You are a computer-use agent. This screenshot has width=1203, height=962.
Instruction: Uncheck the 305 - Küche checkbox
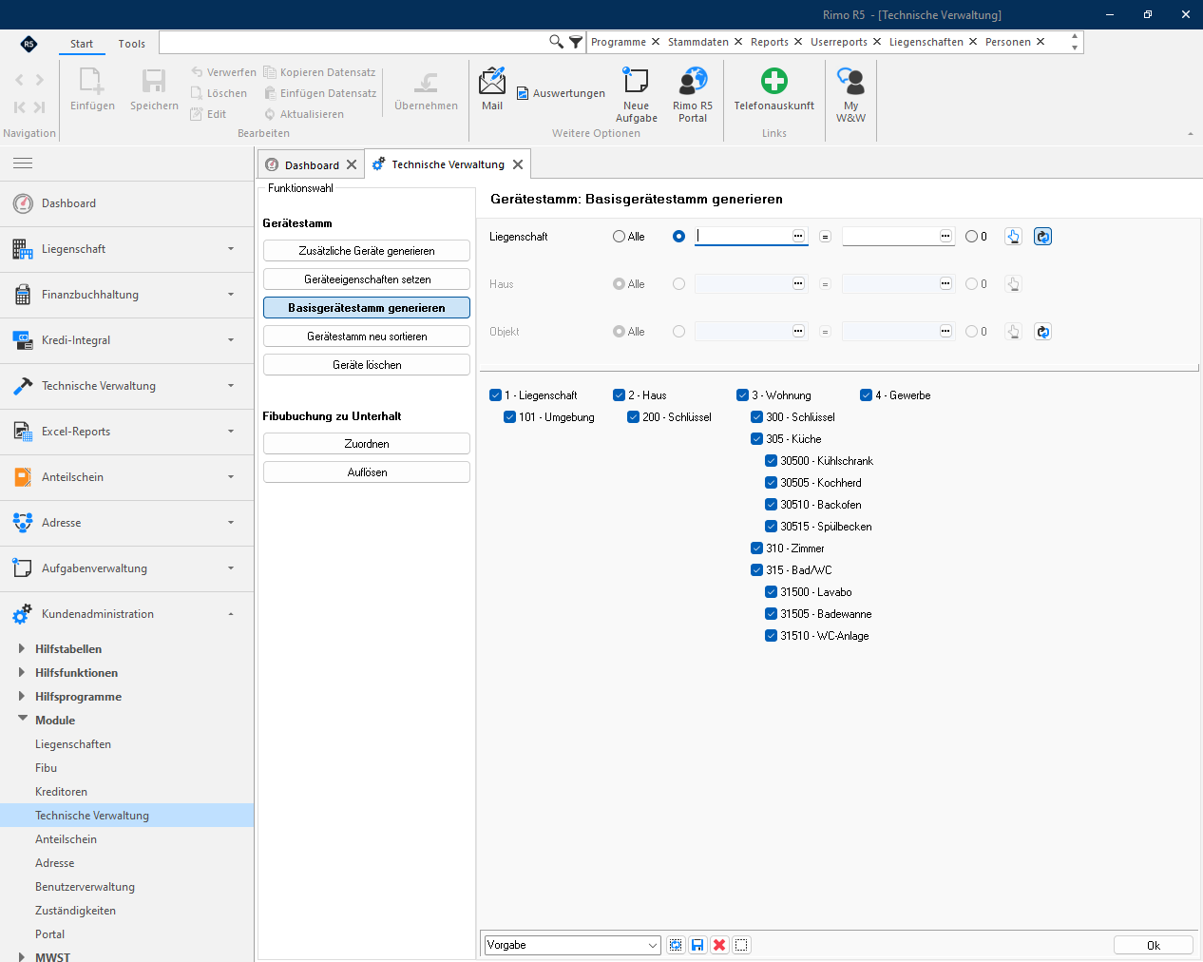757,439
